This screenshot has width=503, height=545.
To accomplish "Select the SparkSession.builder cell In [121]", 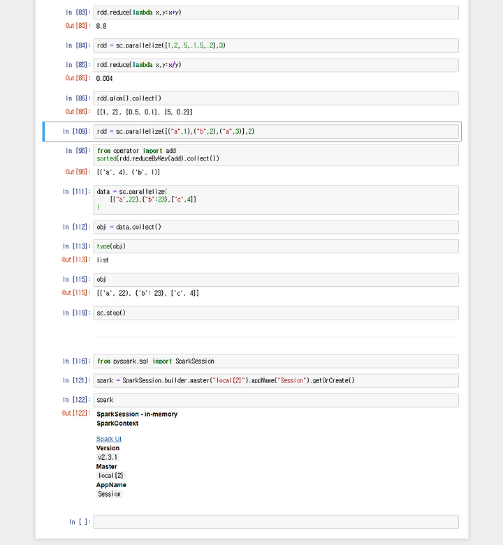I will click(276, 380).
